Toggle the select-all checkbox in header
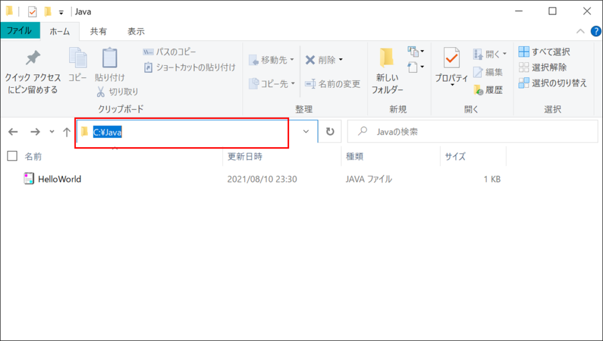Image resolution: width=603 pixels, height=341 pixels. [12, 155]
